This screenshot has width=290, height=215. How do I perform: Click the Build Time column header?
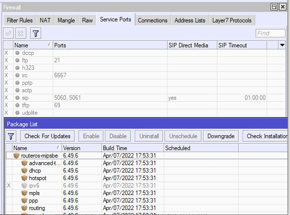[x=133, y=148]
